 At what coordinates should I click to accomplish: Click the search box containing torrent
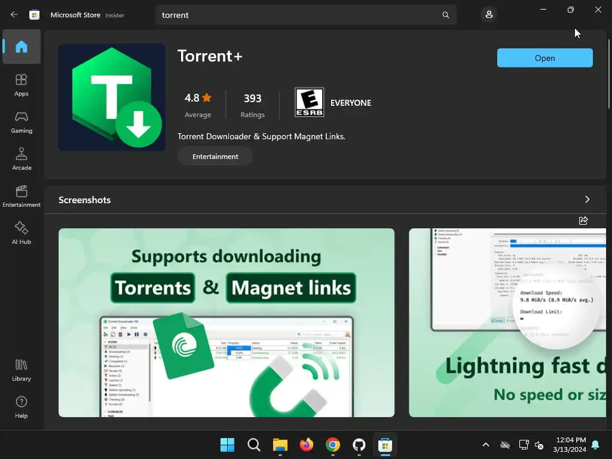point(306,15)
